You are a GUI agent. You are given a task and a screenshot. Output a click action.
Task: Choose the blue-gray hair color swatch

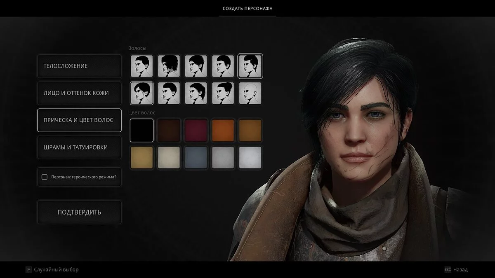(x=196, y=157)
